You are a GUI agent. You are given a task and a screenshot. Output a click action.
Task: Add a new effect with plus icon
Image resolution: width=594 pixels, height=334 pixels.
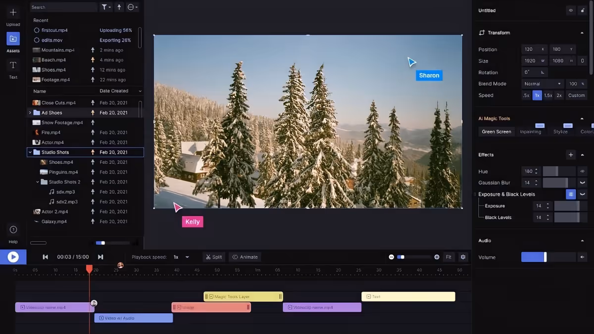point(571,155)
